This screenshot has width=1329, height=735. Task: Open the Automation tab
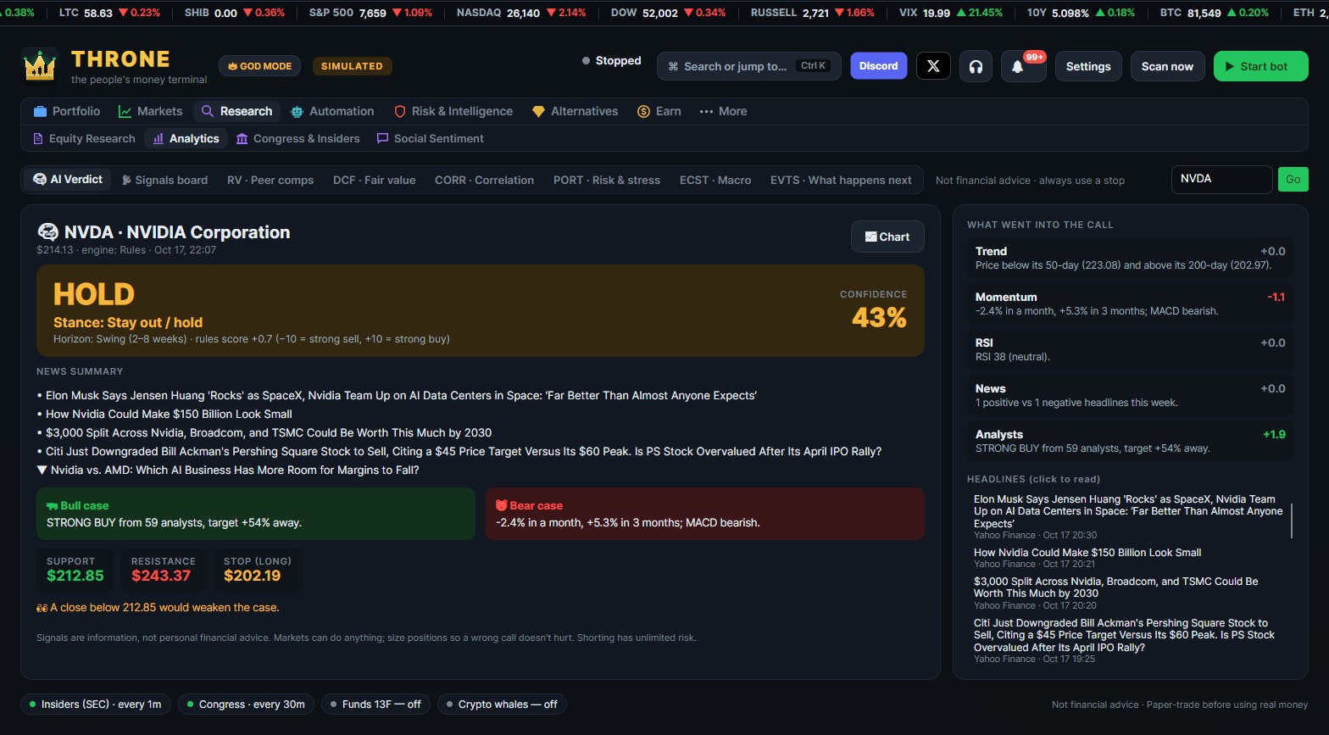pos(332,111)
